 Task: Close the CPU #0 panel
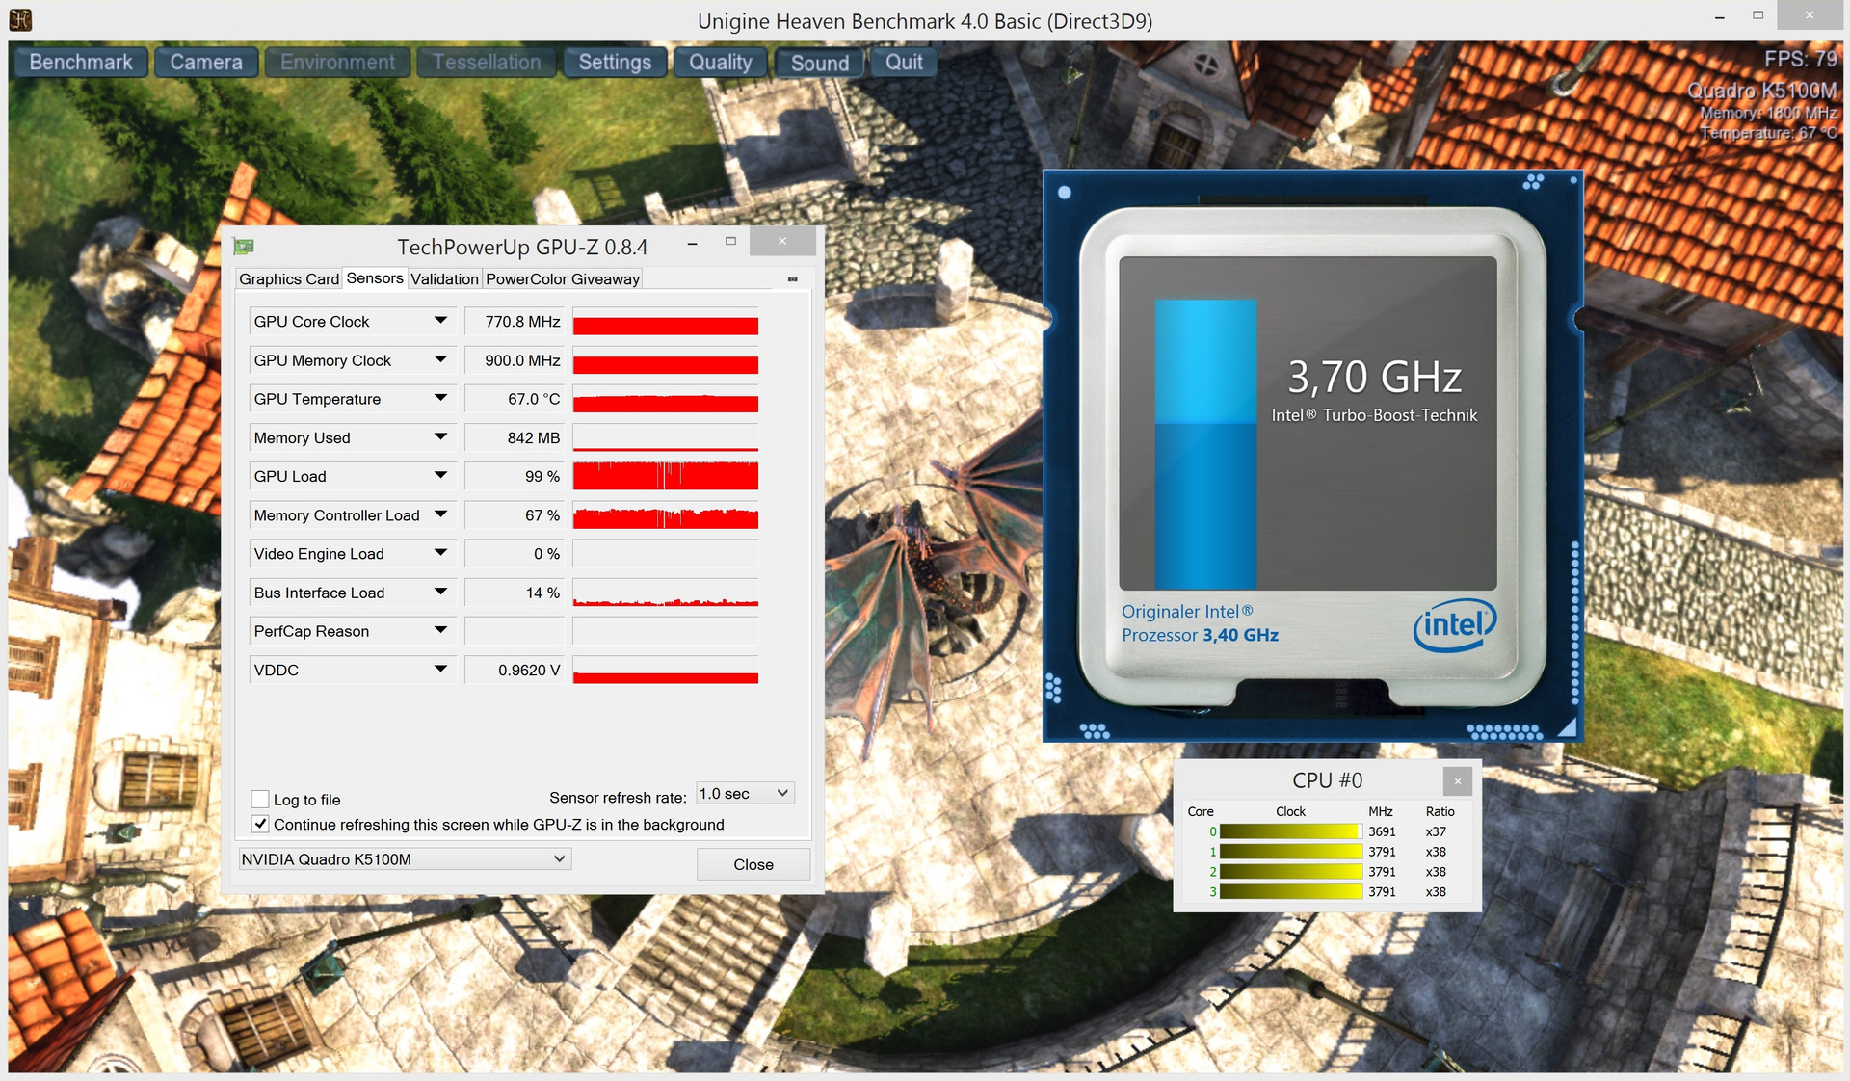pyautogui.click(x=1458, y=780)
